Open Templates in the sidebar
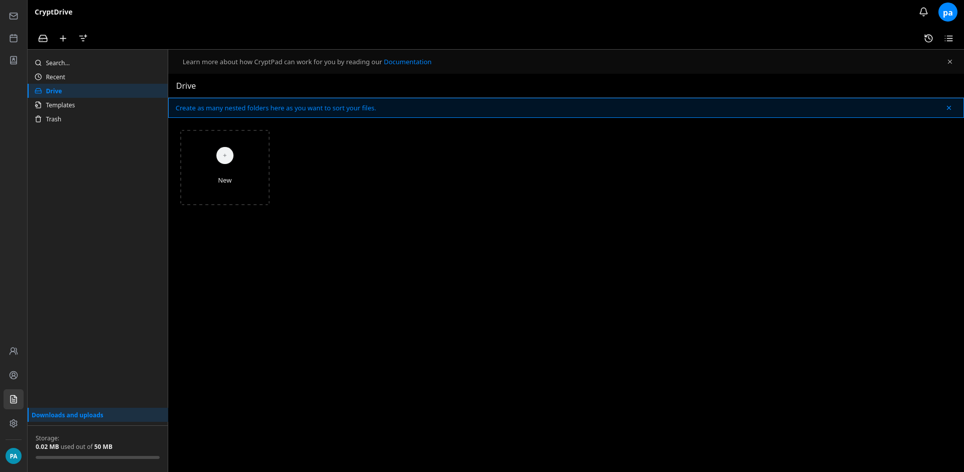Image resolution: width=964 pixels, height=472 pixels. (98, 105)
